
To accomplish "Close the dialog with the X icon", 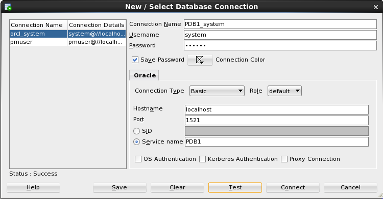I will 376,7.
